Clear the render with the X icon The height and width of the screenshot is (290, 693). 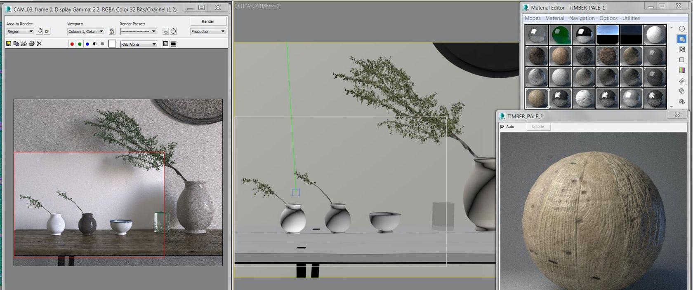(39, 44)
